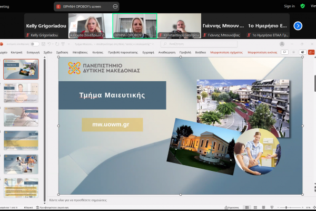The height and width of the screenshot is (211, 316).
Task: Open the Μεταβάσεις ribbon tab
Action: pyautogui.click(x=80, y=52)
